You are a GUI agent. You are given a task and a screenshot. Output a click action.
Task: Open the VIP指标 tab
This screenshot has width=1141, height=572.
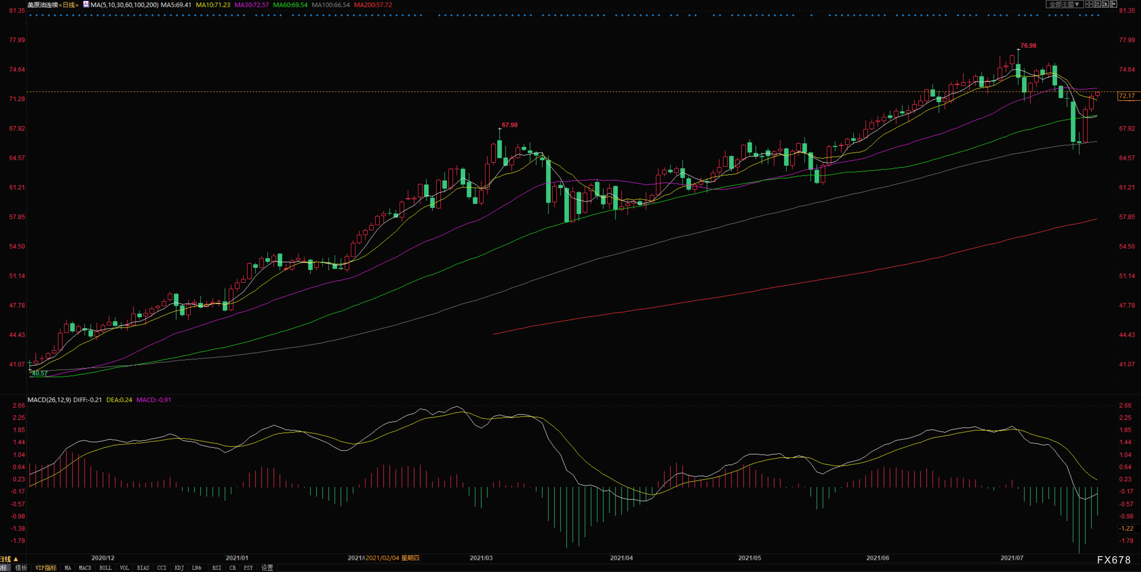click(x=46, y=568)
